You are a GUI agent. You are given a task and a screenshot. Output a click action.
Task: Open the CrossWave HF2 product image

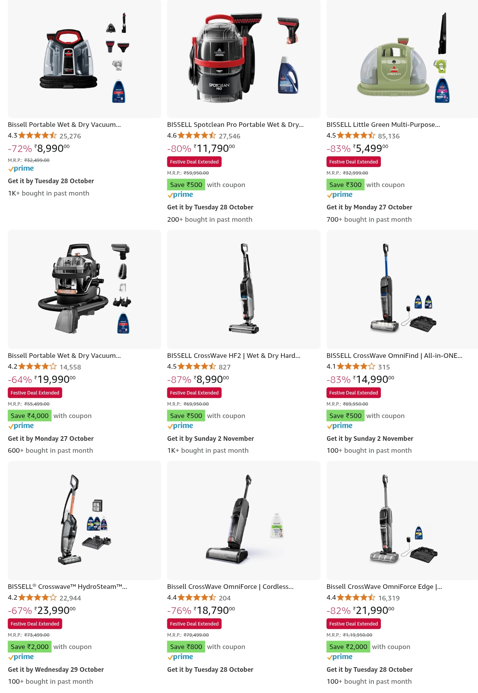tap(244, 289)
